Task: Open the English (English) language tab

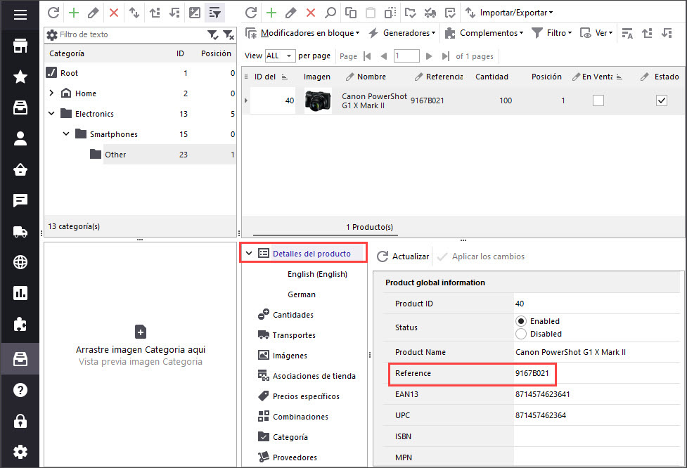Action: click(317, 274)
